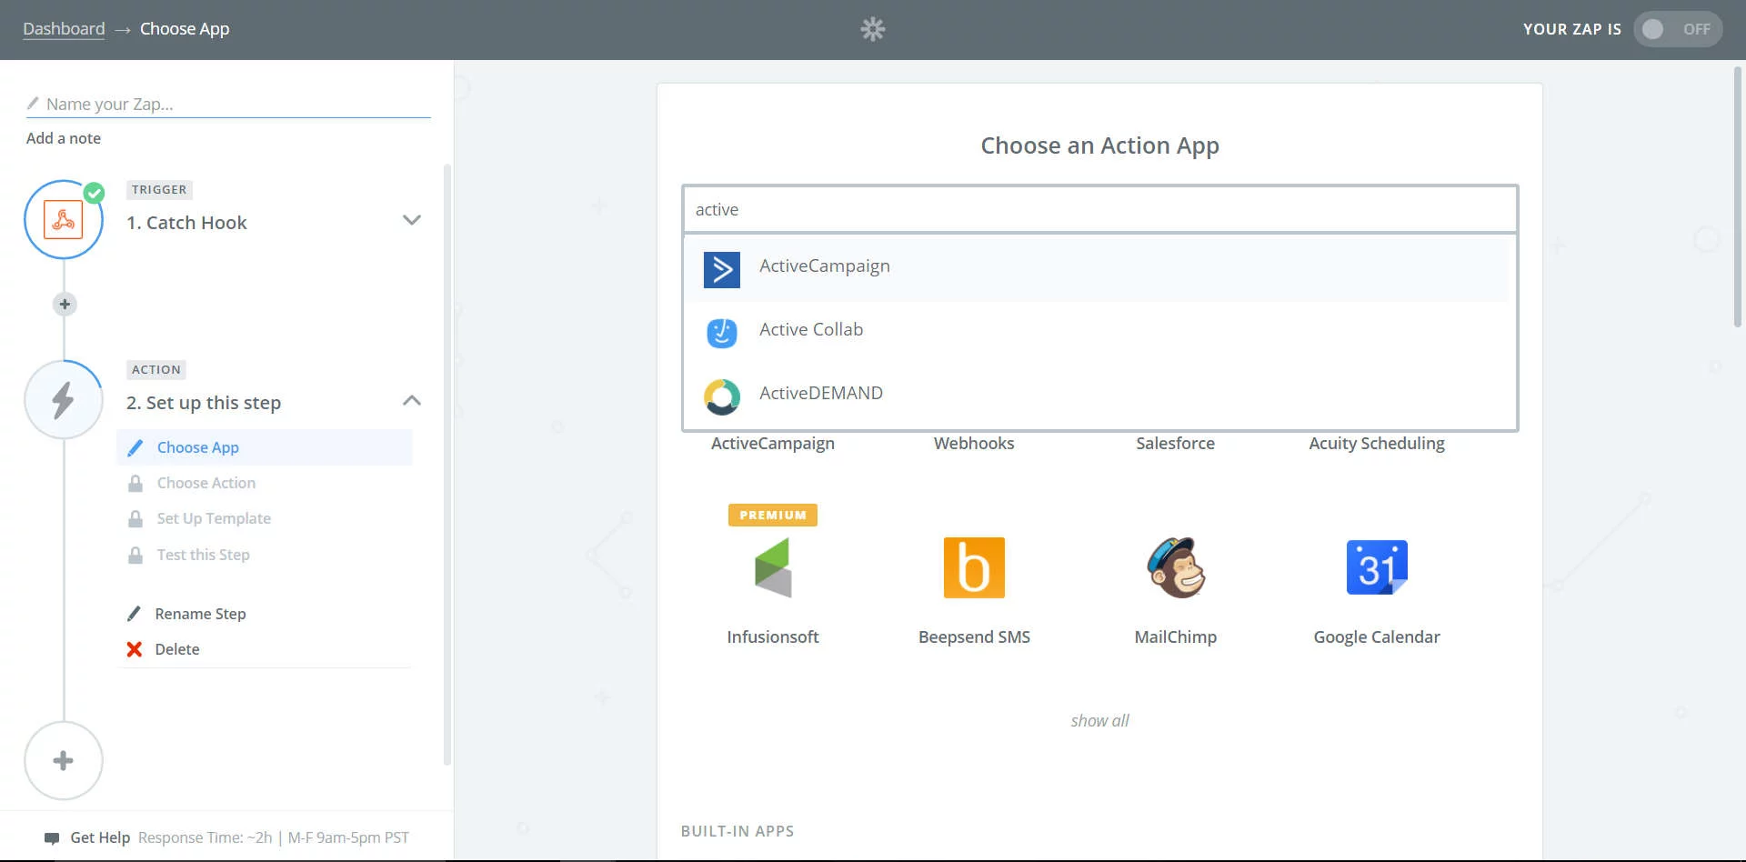Click Rename Step

tap(200, 614)
